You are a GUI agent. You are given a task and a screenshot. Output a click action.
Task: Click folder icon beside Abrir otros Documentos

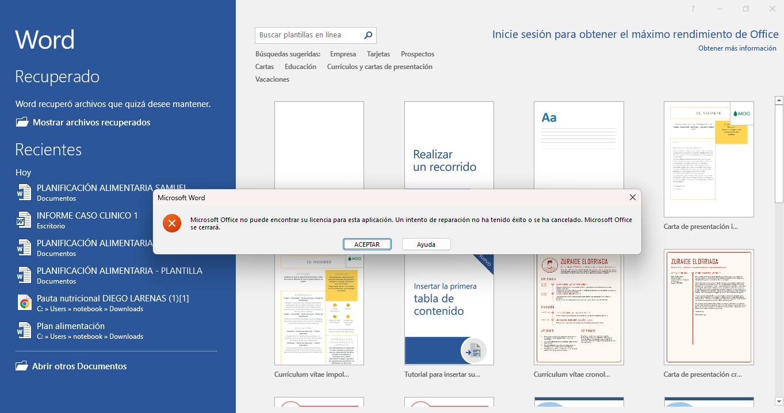(x=22, y=366)
